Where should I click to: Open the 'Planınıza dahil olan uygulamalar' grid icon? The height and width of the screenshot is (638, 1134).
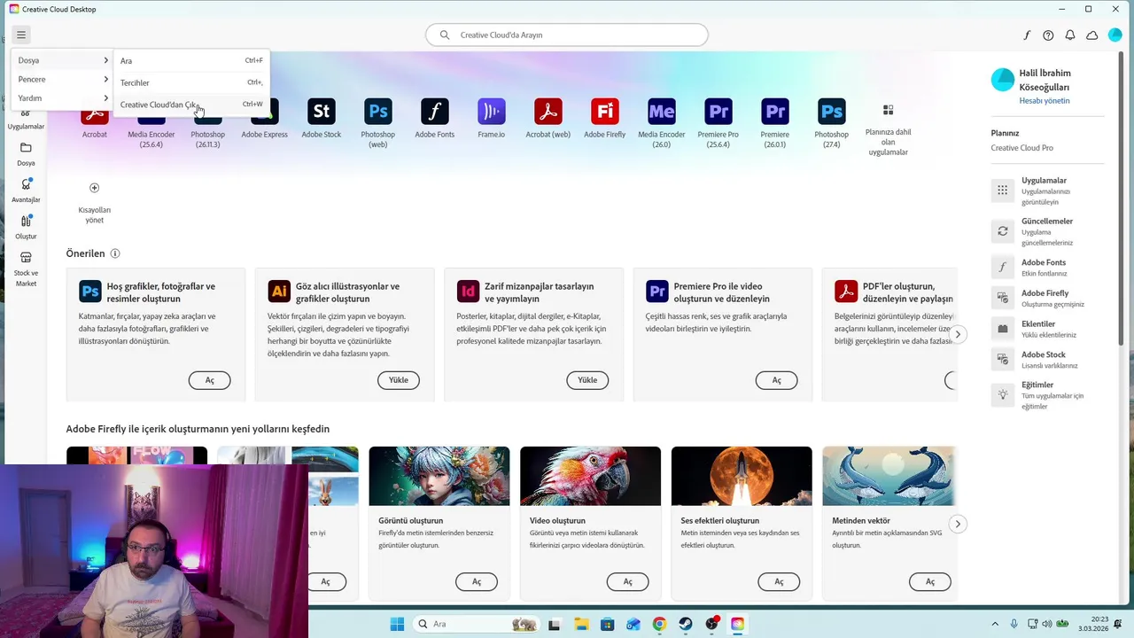[888, 110]
